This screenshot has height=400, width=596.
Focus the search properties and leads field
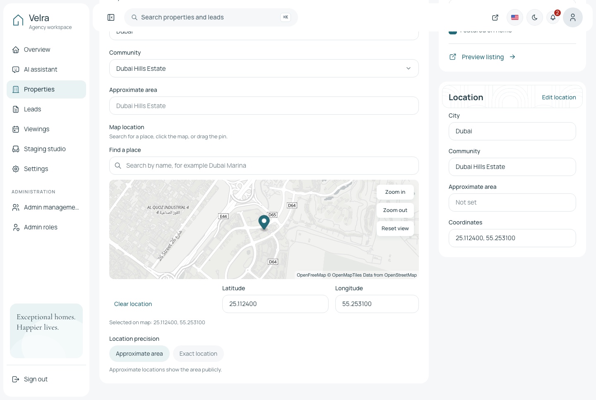(x=211, y=17)
